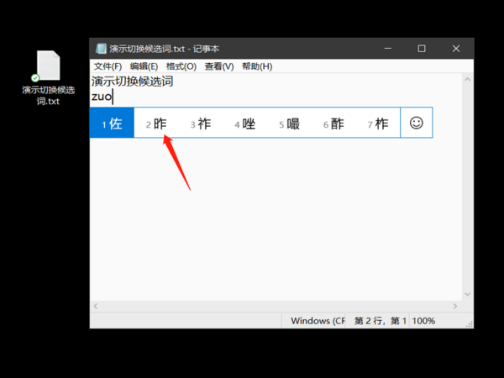Choose candidate 2 昨
Viewport: 504px width, 378px height.
[156, 123]
